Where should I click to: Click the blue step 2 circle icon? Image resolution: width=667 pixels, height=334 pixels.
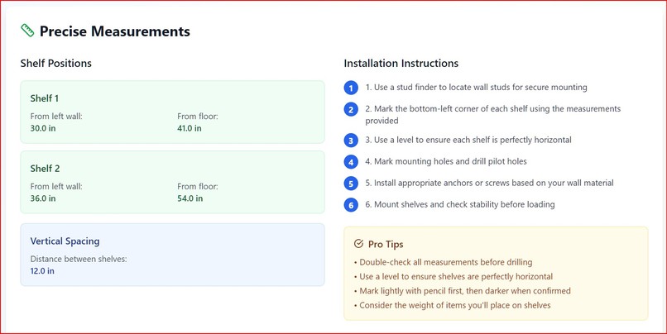click(x=351, y=110)
